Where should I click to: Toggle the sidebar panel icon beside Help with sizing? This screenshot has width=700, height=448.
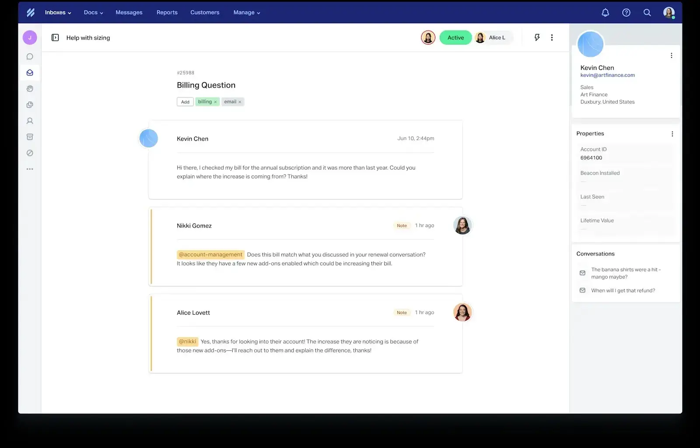55,38
